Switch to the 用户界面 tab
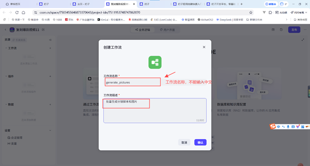Image resolution: width=310 pixels, height=166 pixels. coord(167,30)
